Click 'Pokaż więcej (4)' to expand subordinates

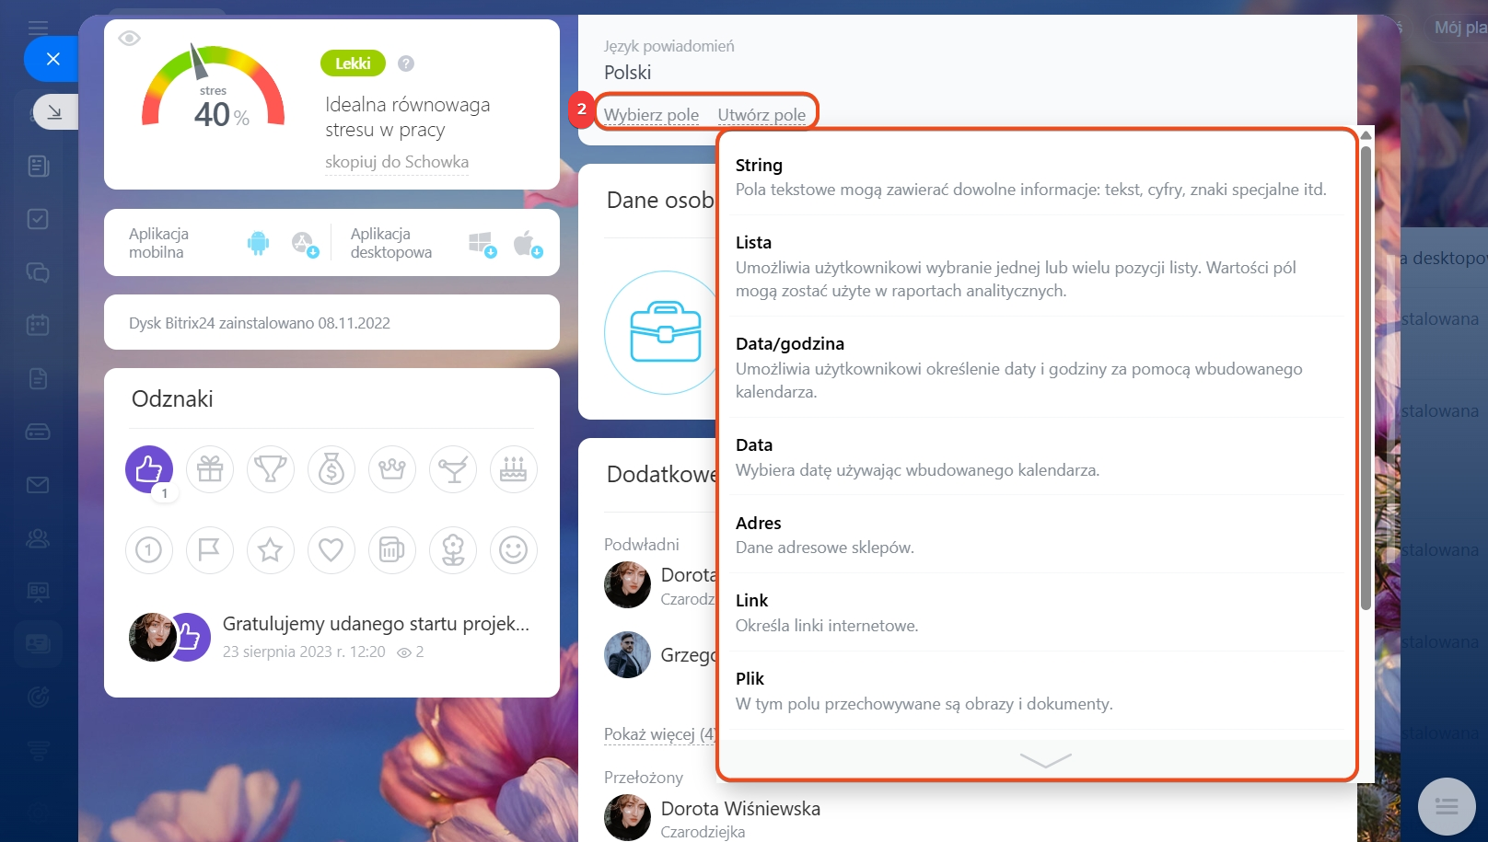pos(659,734)
